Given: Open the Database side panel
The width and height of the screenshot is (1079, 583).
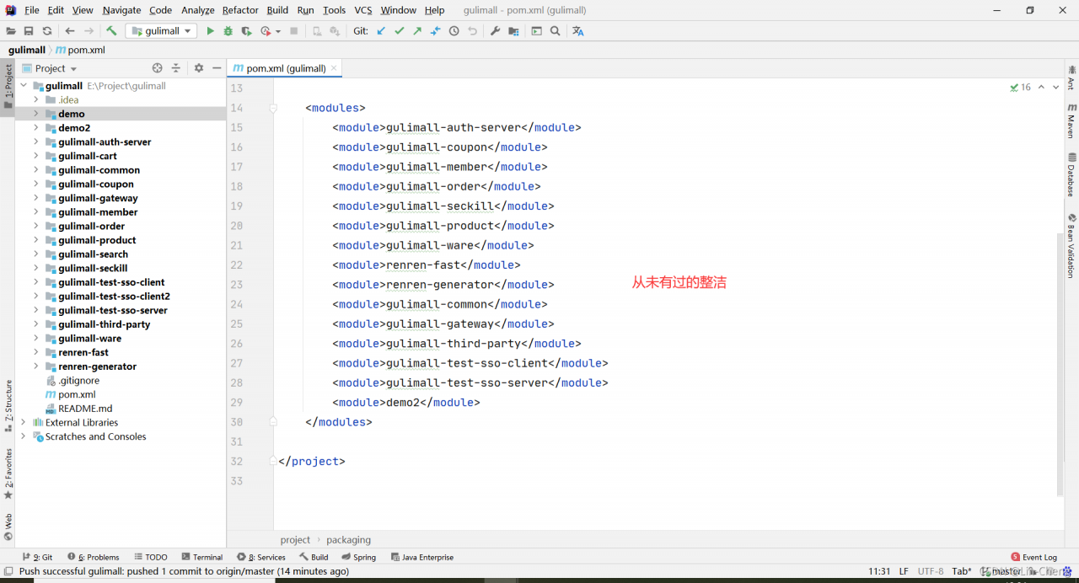Looking at the screenshot, I should [1071, 174].
